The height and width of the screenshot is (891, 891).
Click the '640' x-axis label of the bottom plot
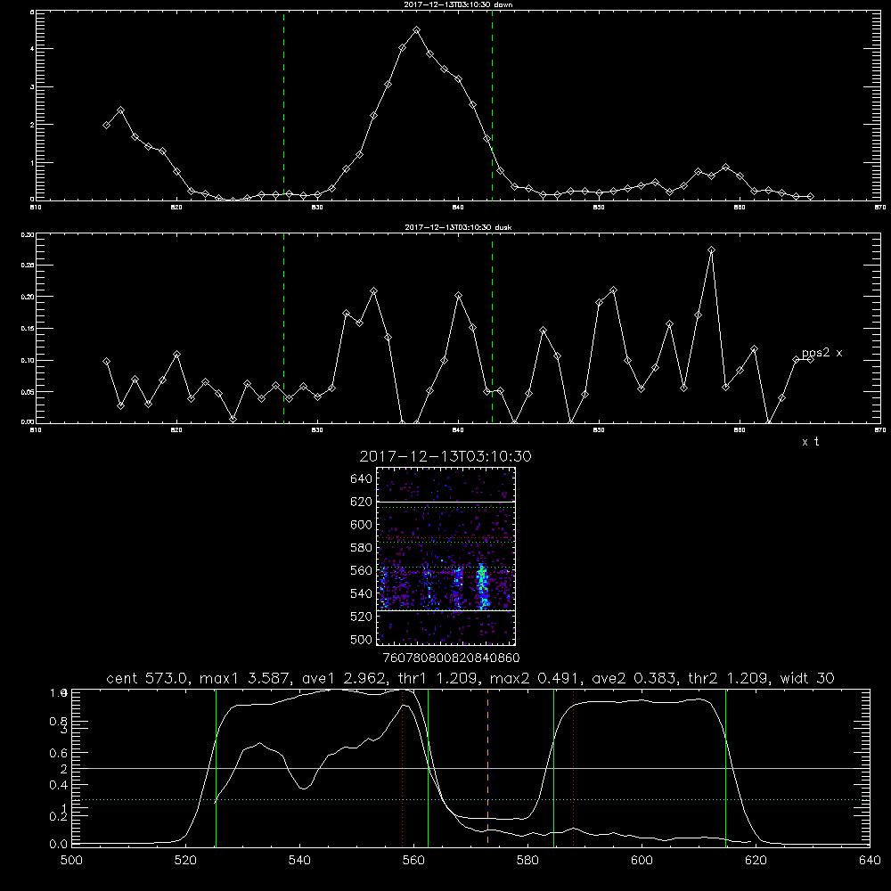coord(870,861)
